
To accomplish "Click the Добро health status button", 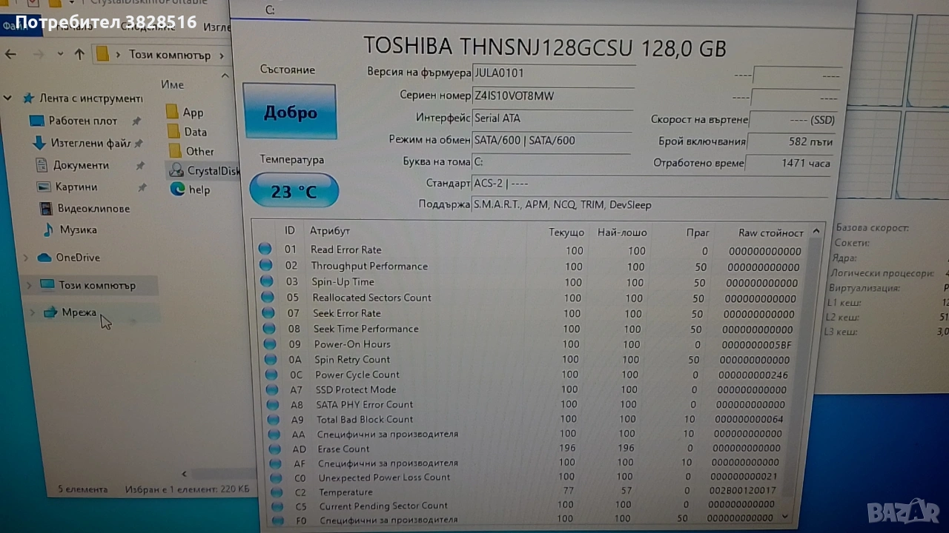I will pyautogui.click(x=289, y=112).
